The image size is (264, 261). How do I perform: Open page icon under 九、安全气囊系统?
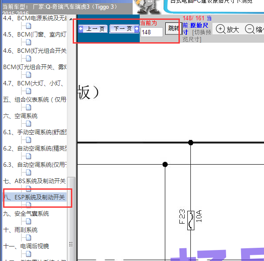click(x=29, y=221)
